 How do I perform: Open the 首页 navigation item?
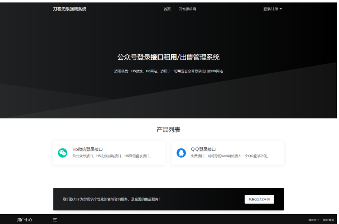(167, 9)
